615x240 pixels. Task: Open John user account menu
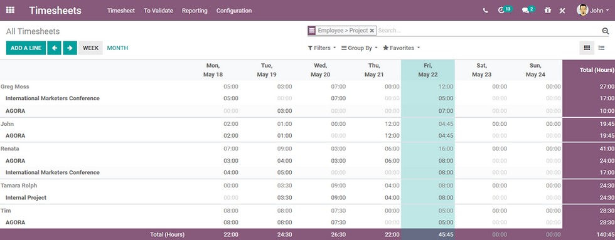pos(592,10)
